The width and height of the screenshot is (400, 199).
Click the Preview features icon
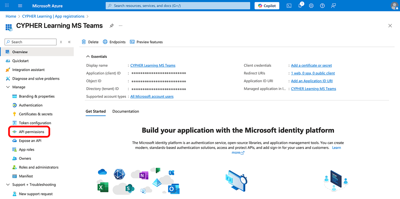coord(132,42)
